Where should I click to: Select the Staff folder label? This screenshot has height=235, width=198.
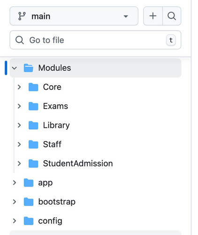[52, 144]
